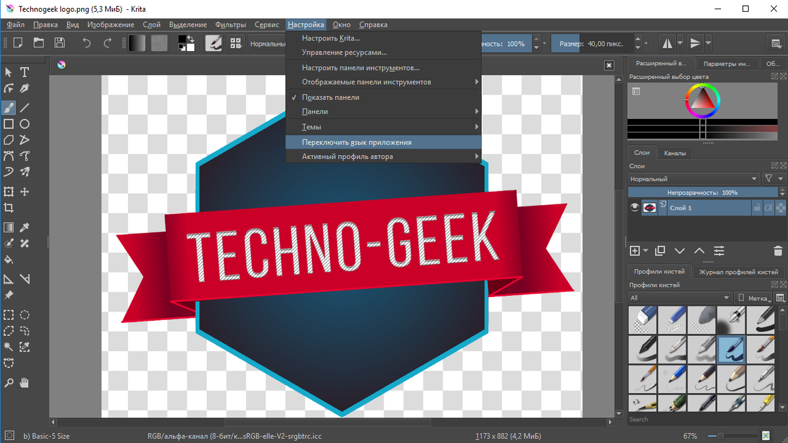Select the Zoom magnifier tool

point(9,383)
